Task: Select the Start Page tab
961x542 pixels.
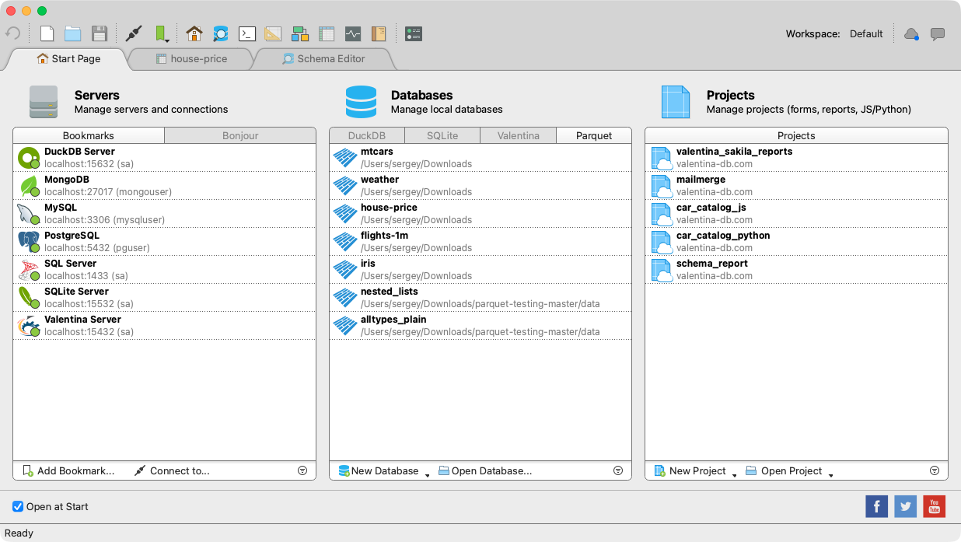Action: coord(68,58)
